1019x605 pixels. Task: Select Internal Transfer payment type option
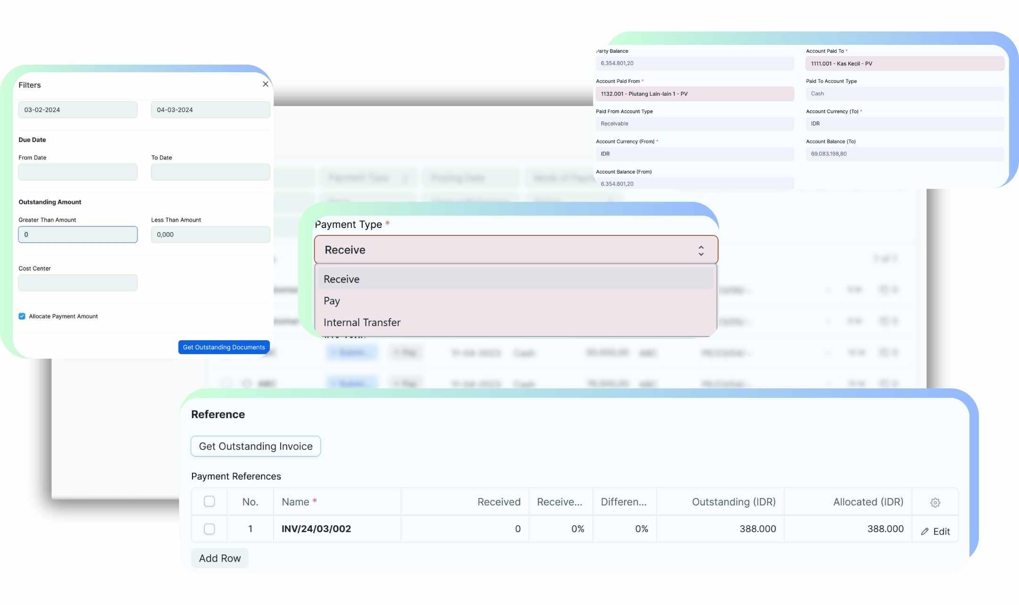362,323
